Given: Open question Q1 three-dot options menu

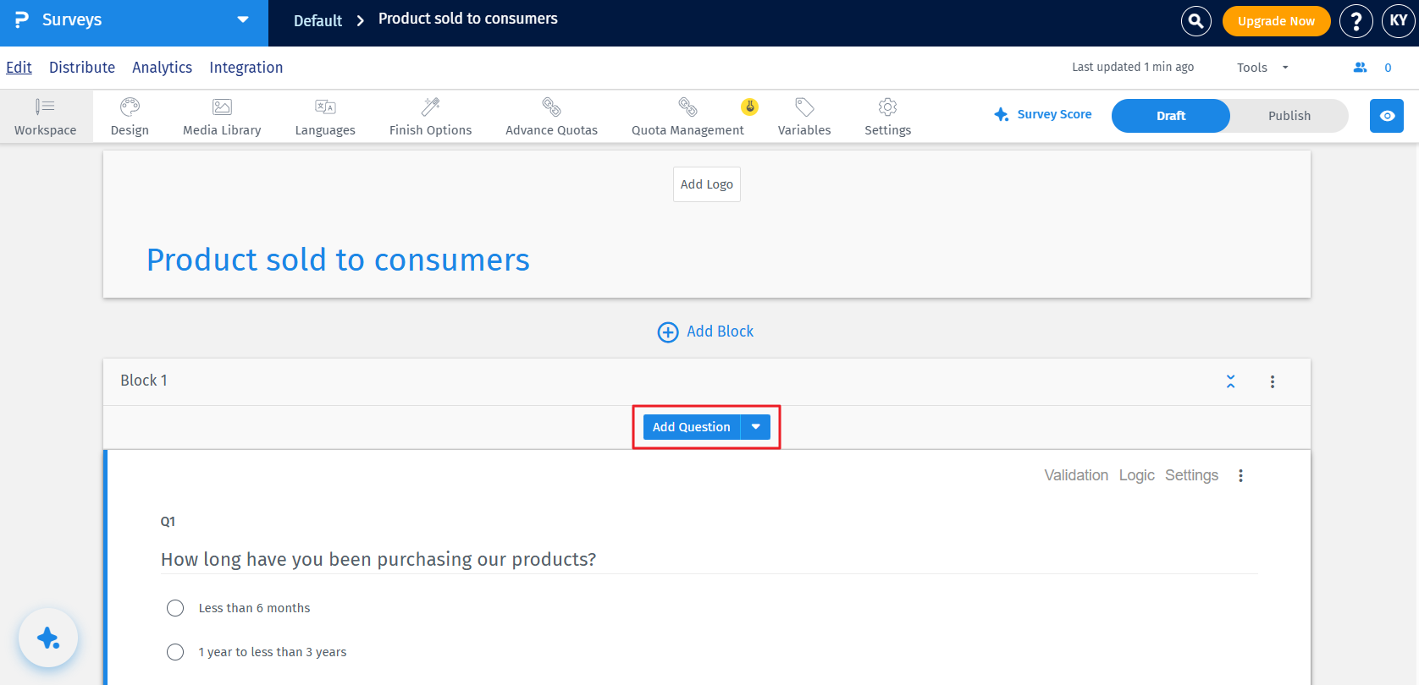Looking at the screenshot, I should coord(1240,476).
